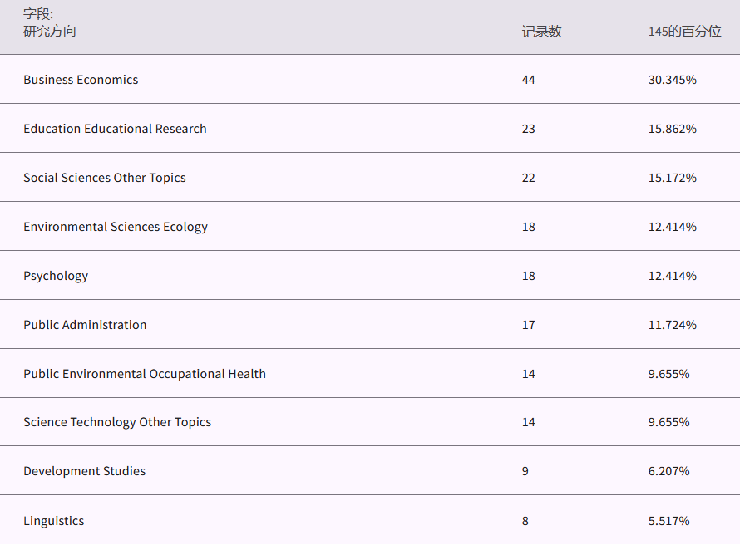Image resolution: width=740 pixels, height=545 pixels.
Task: Select the Linguistics research area
Action: point(53,521)
